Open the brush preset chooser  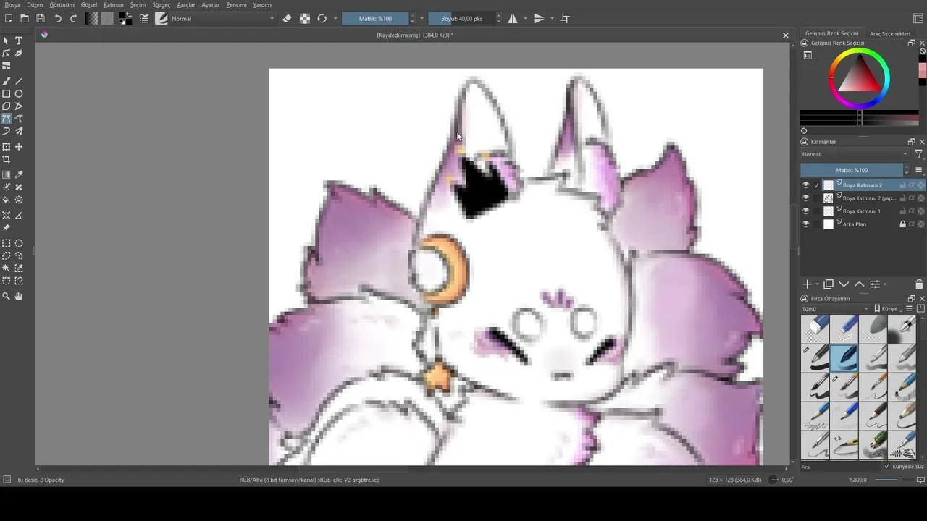coord(161,19)
